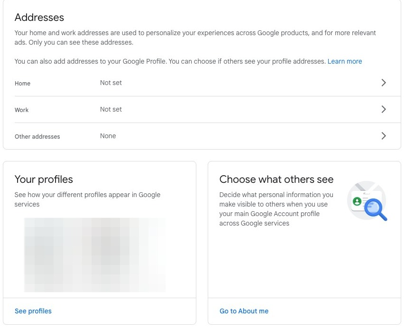Open the blurred profile preview thumbnail

click(95, 255)
